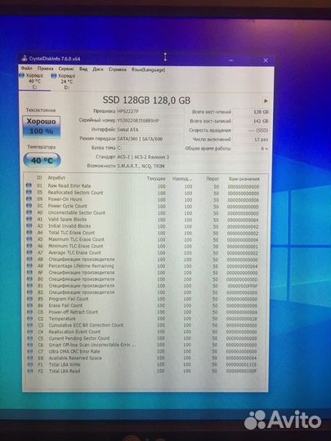Close the CrystalDiskInfo window
The width and height of the screenshot is (331, 441).
point(266,60)
